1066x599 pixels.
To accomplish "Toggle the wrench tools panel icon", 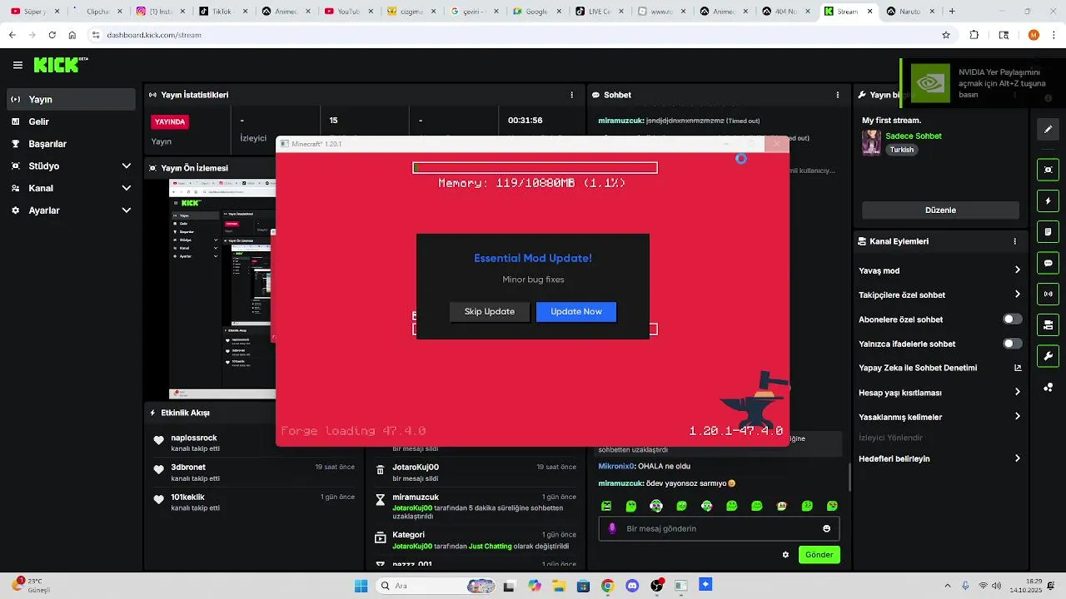I will (1048, 356).
